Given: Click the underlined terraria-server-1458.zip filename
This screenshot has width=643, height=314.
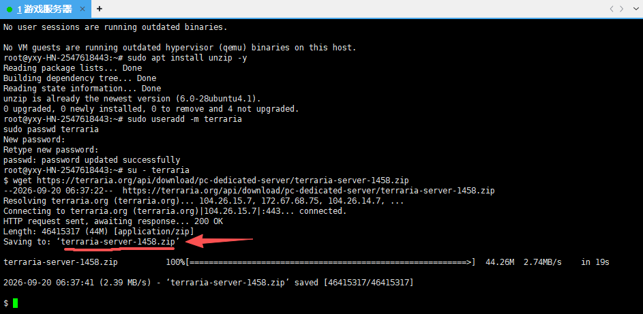Looking at the screenshot, I should click(x=118, y=242).
